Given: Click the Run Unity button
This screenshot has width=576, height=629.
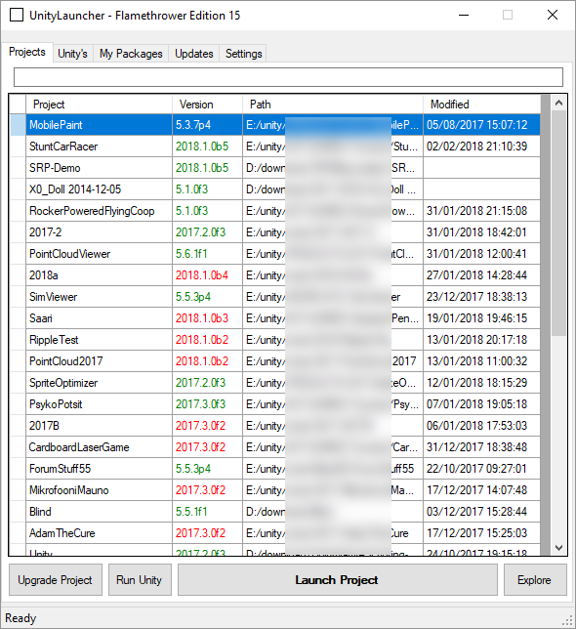Looking at the screenshot, I should pyautogui.click(x=140, y=579).
